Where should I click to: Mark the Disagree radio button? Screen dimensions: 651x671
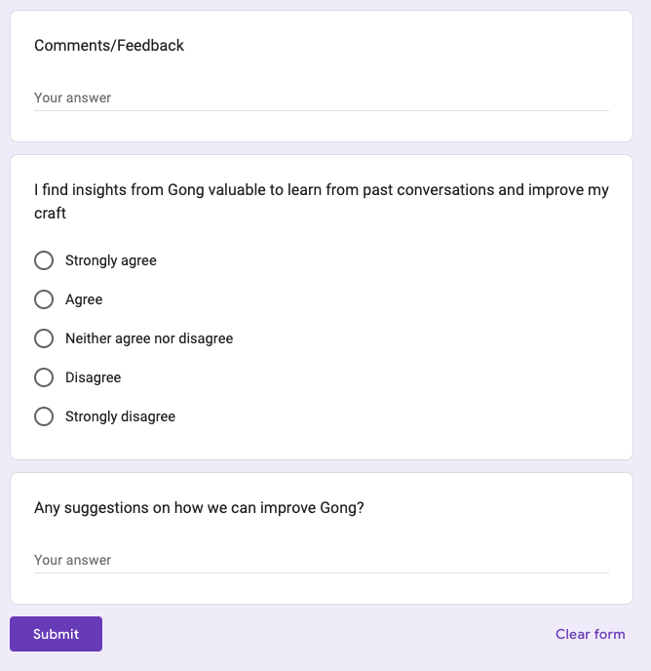pyautogui.click(x=44, y=377)
